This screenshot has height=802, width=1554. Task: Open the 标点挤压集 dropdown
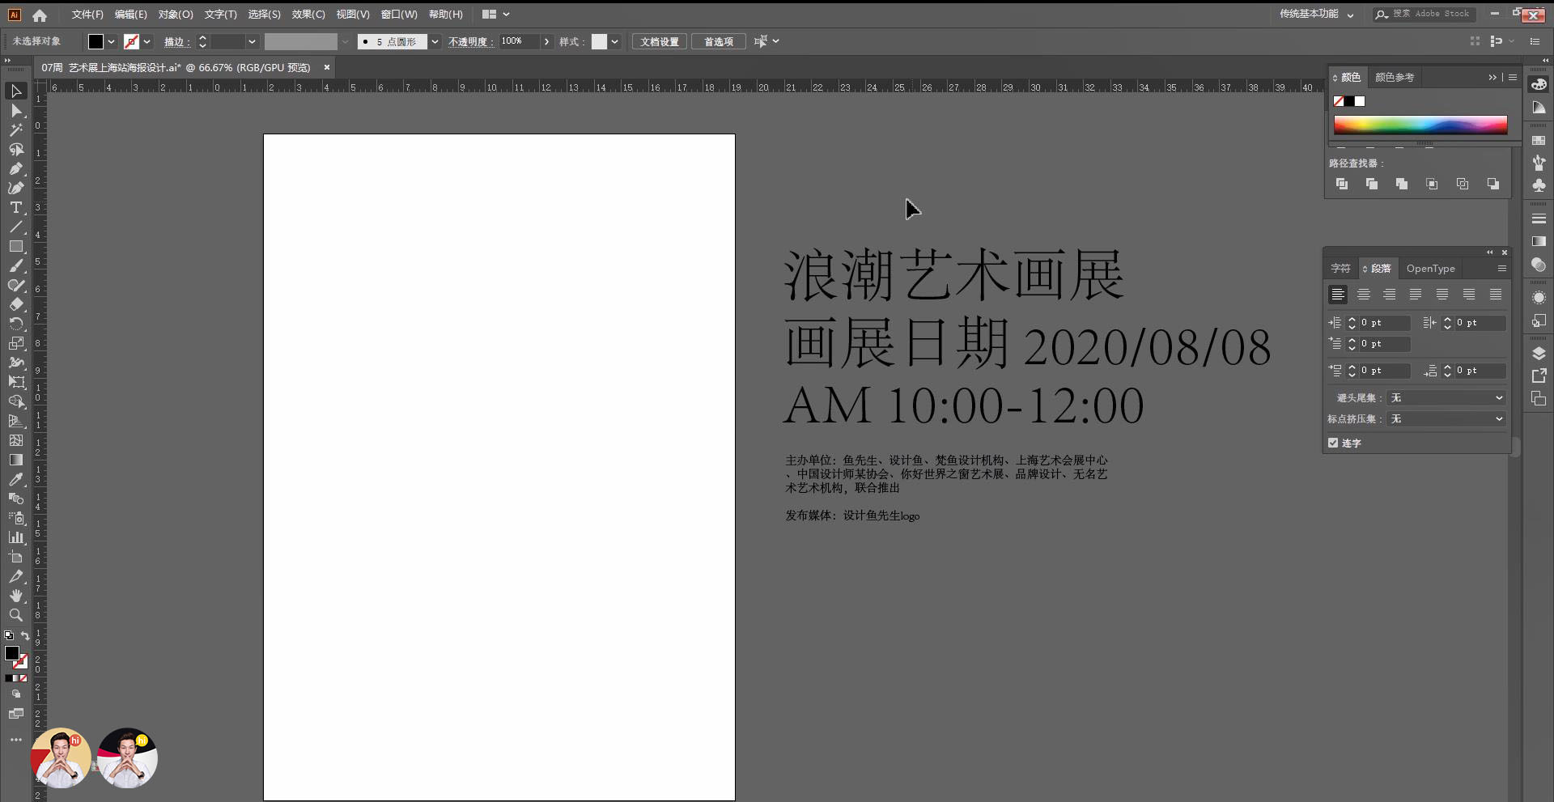1446,418
